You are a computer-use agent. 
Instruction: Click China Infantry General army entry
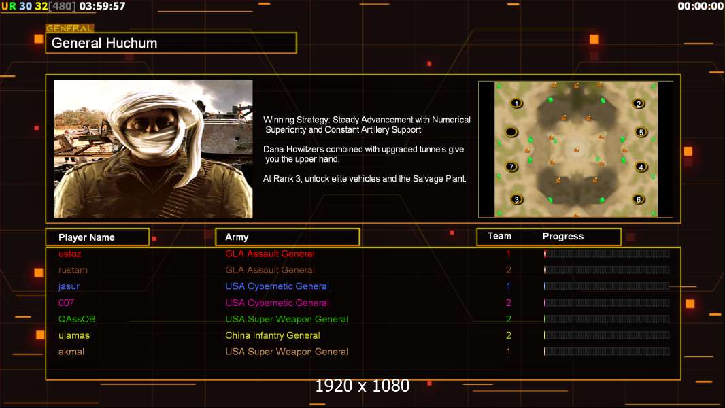(273, 335)
